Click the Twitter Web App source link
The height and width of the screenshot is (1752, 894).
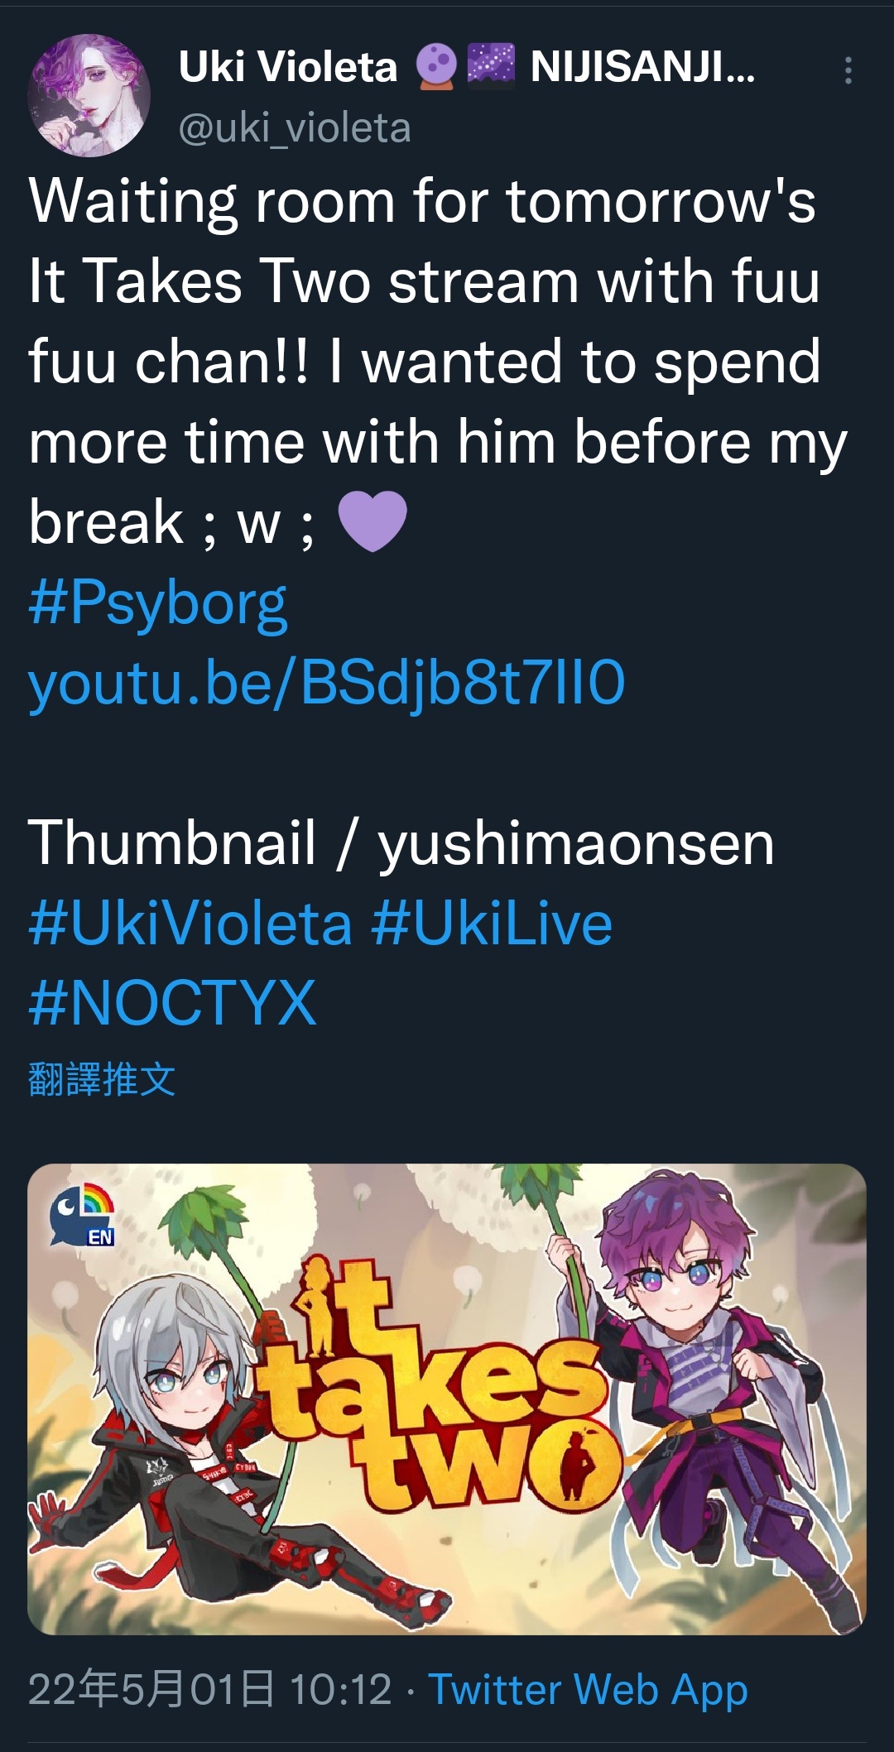[589, 1689]
